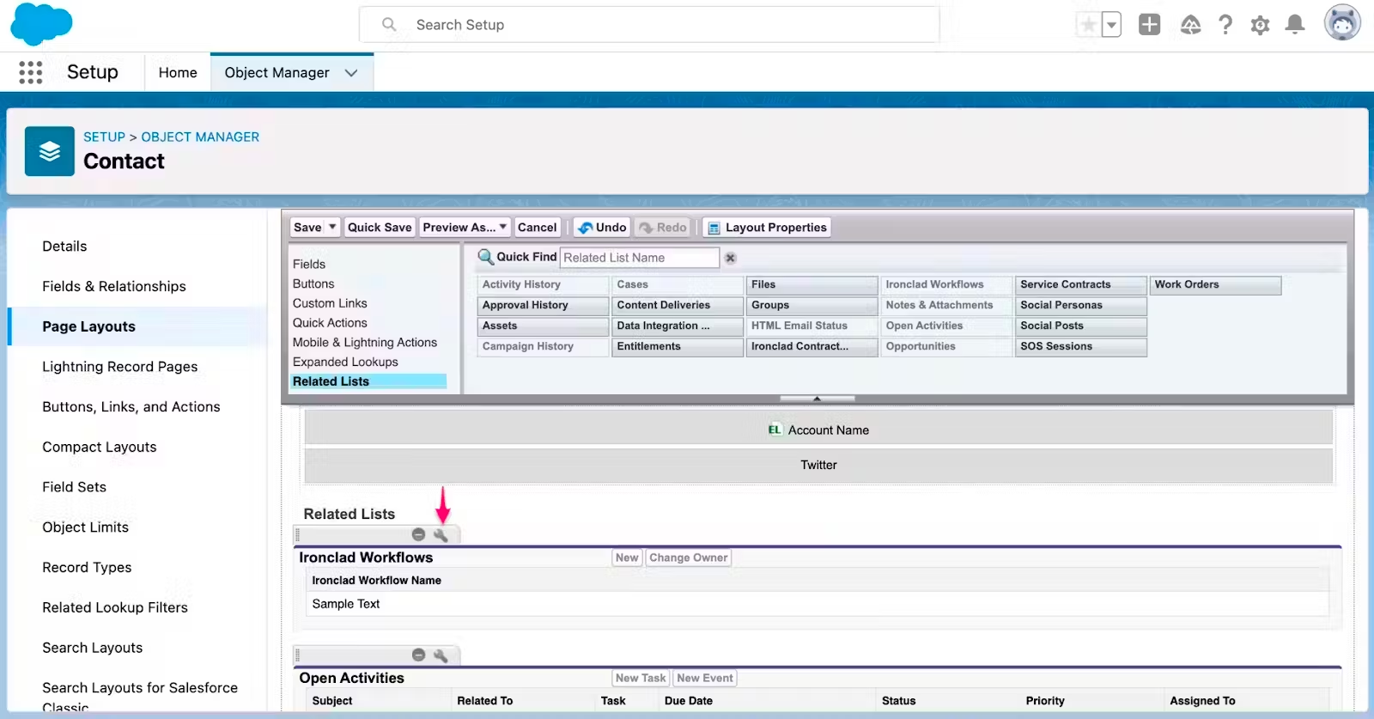Select Buttons in the palette category list
1374x719 pixels.
pyautogui.click(x=313, y=284)
